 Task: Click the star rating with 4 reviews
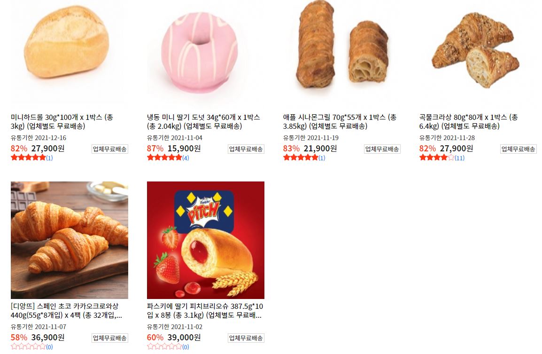164,158
